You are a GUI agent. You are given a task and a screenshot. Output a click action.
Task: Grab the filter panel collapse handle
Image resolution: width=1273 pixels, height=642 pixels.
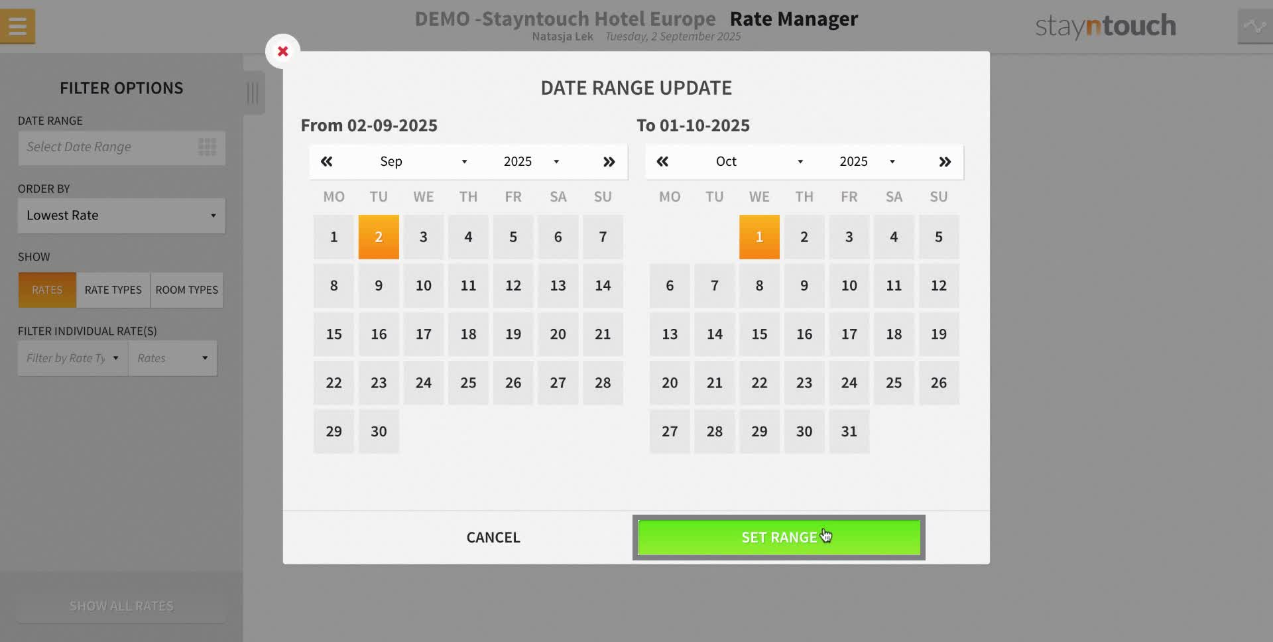[253, 92]
